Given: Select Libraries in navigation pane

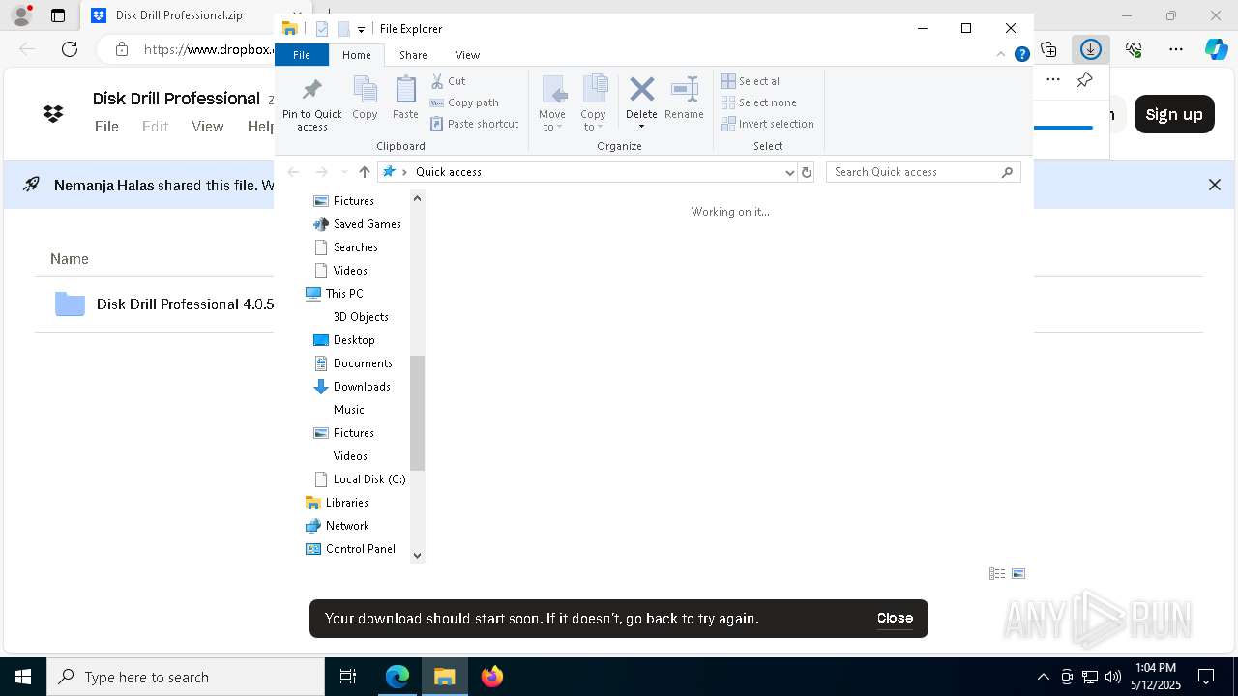Looking at the screenshot, I should (x=337, y=503).
